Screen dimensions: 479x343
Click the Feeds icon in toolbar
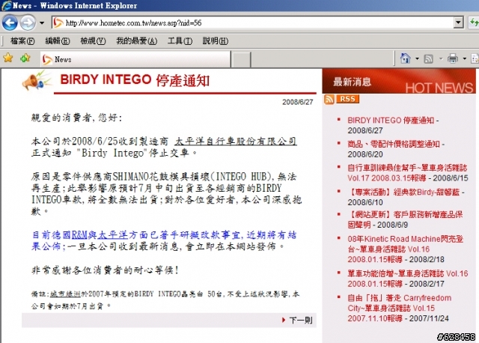point(429,58)
